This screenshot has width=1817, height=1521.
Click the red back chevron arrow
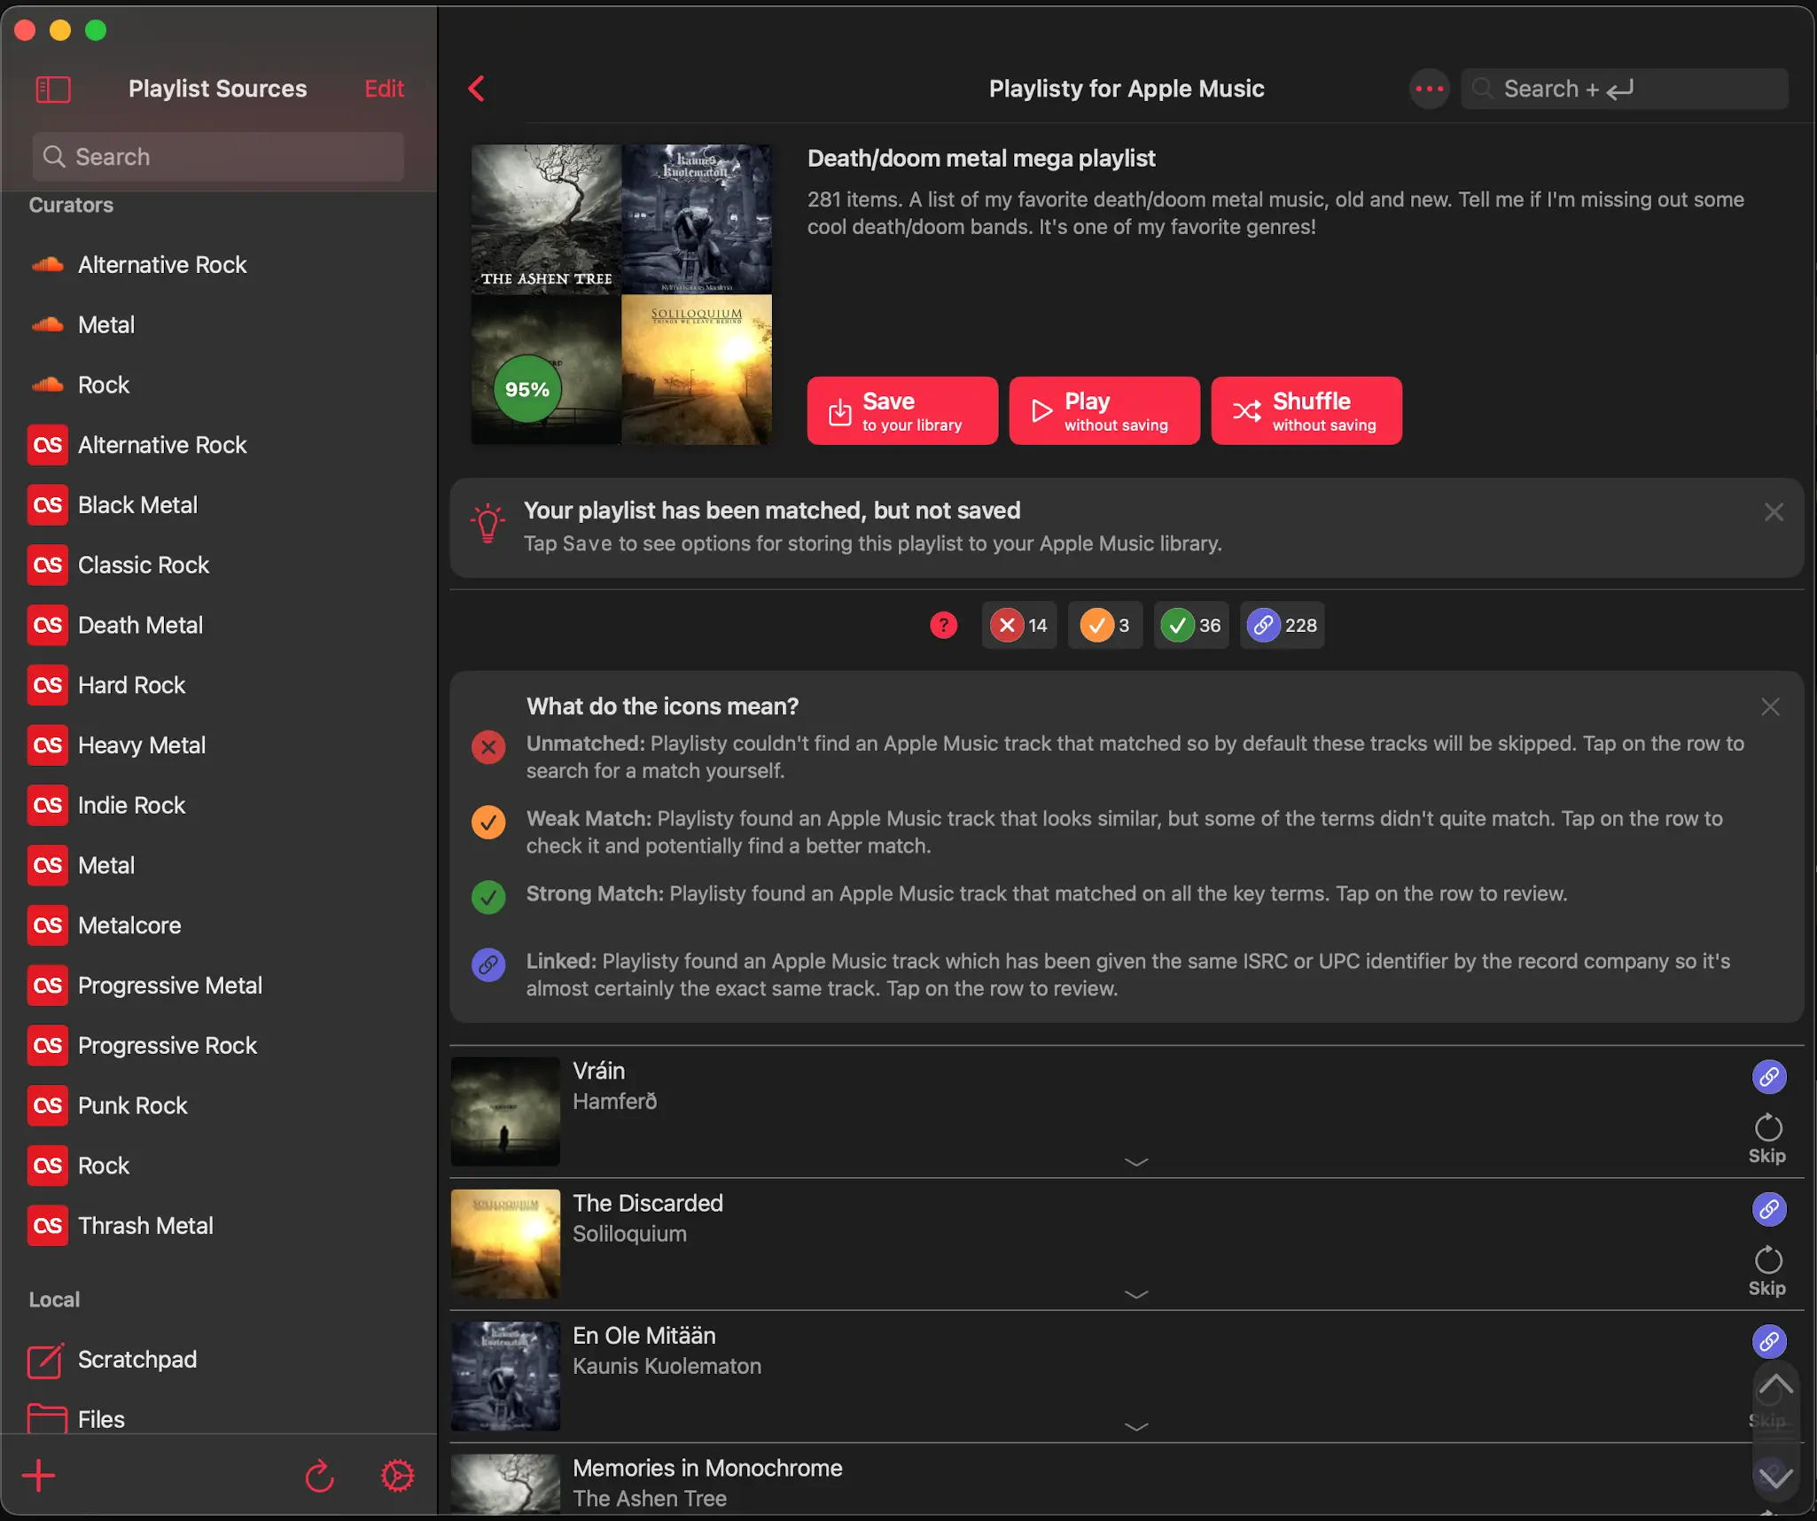[477, 89]
